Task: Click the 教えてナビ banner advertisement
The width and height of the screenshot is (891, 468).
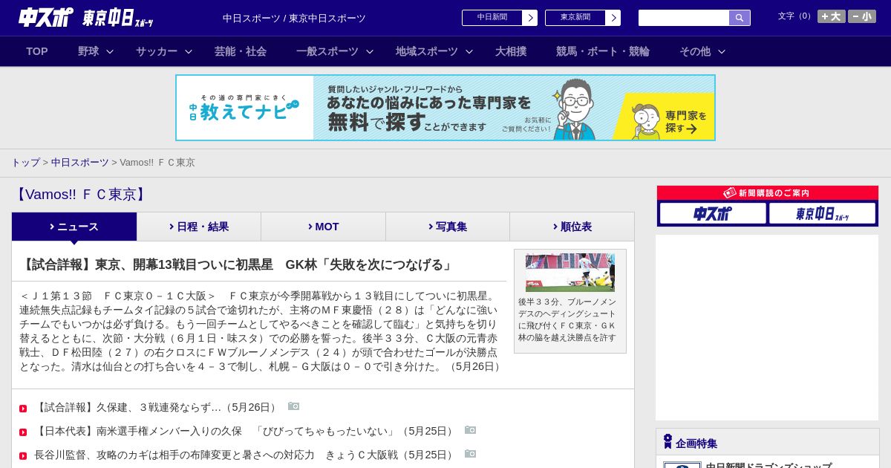Action: click(446, 108)
